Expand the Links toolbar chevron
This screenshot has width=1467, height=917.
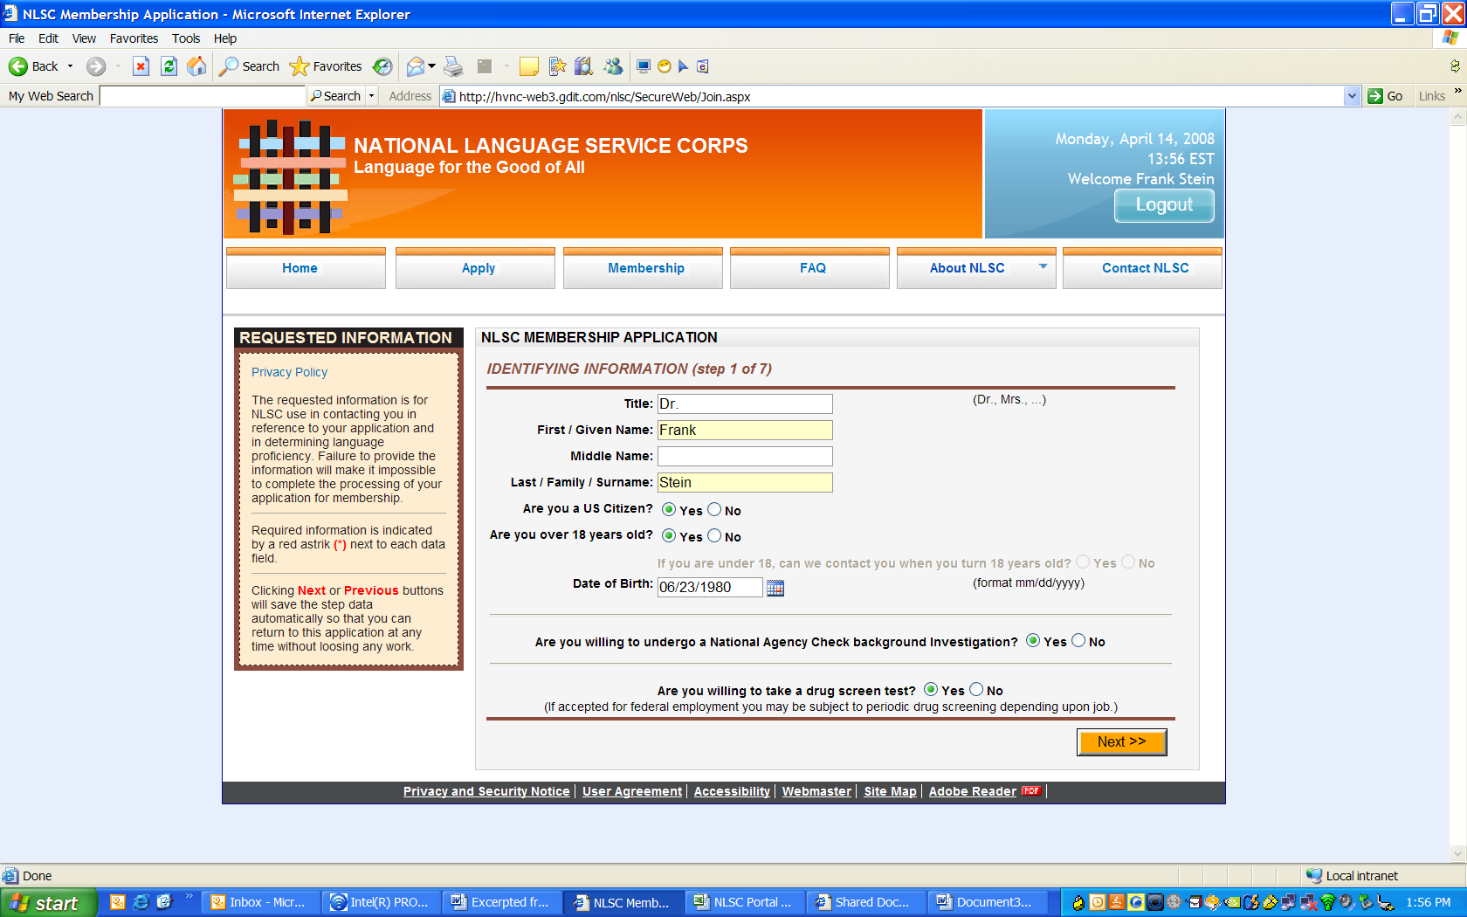(x=1457, y=91)
